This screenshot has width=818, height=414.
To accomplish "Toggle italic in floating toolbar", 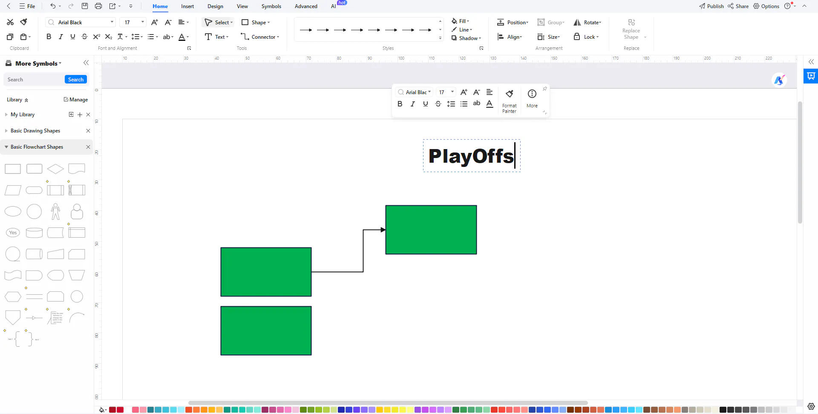I will click(x=412, y=104).
